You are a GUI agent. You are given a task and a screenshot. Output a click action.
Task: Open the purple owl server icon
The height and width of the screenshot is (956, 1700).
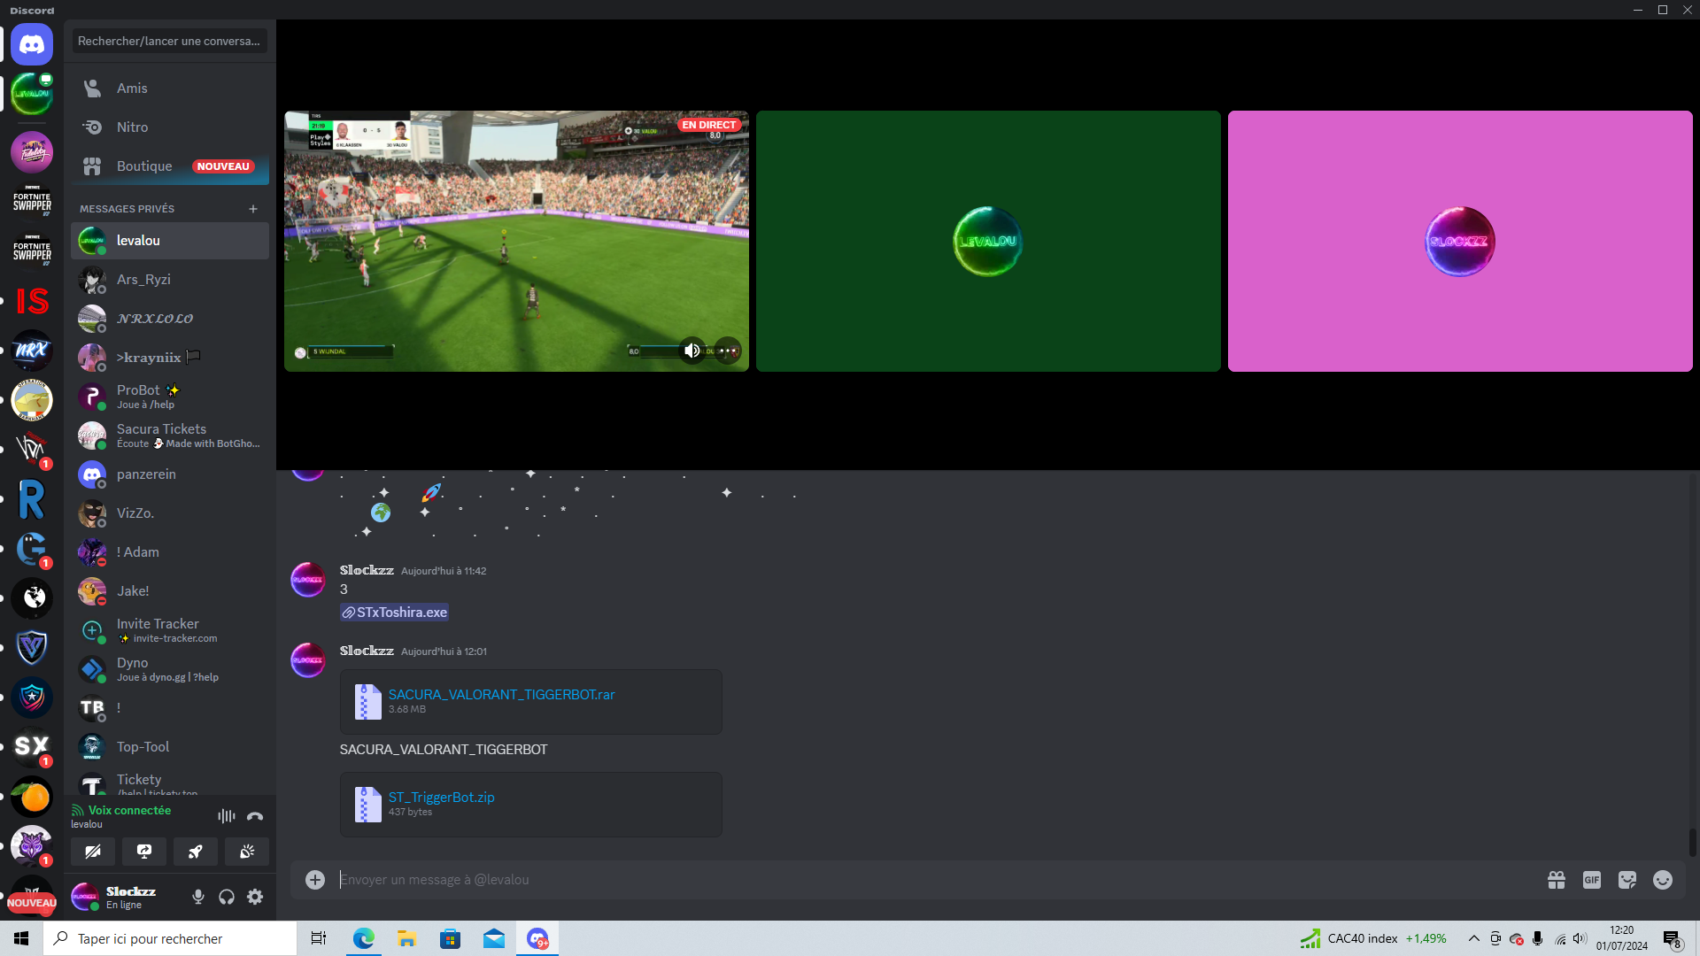32,846
